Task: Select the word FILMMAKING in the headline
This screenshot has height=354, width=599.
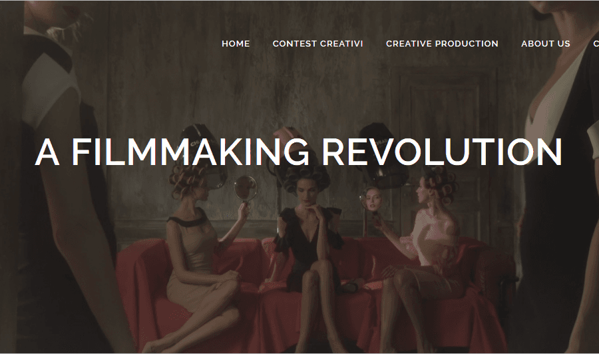Action: point(190,152)
